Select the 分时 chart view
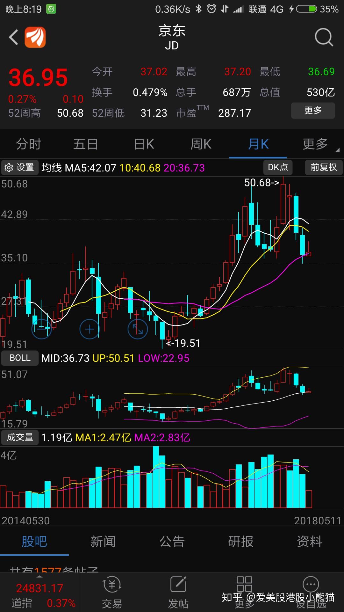 coord(29,144)
